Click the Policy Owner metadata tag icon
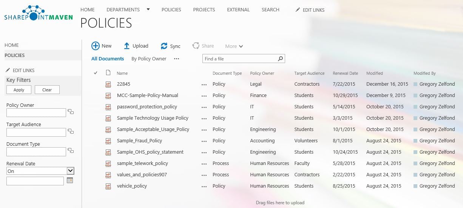Image resolution: width=463 pixels, height=208 pixels. coord(70,112)
